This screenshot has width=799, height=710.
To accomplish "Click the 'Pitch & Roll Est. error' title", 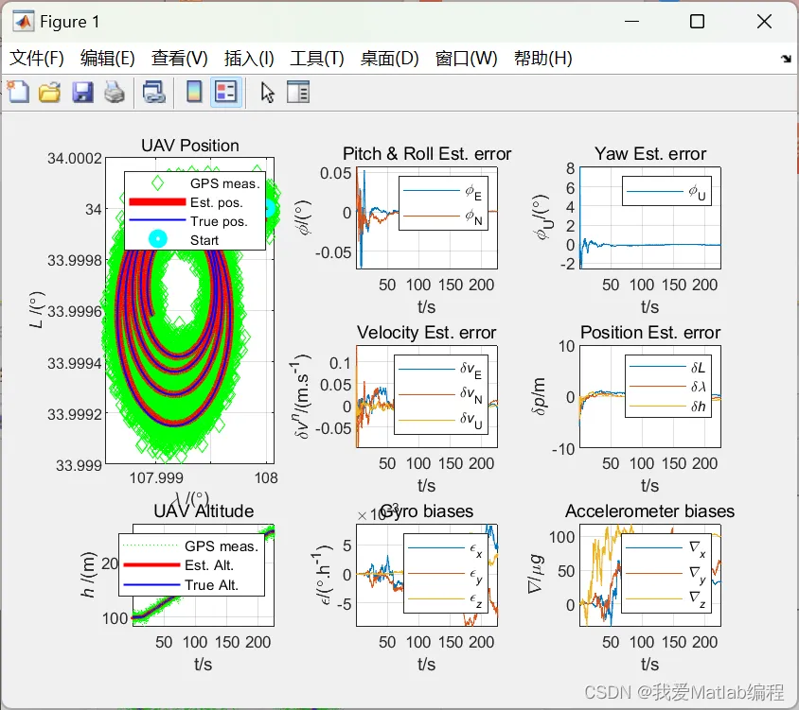I will click(x=427, y=154).
